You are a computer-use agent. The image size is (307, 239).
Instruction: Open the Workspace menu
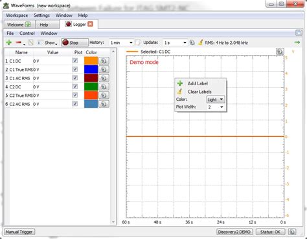coord(17,16)
